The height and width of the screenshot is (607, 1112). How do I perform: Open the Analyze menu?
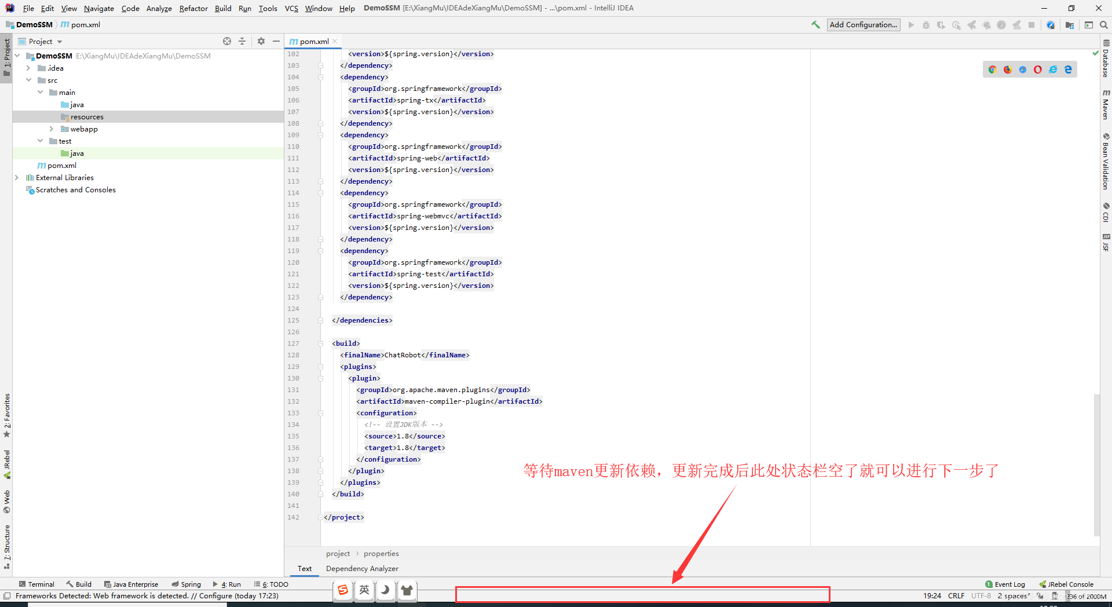(159, 8)
